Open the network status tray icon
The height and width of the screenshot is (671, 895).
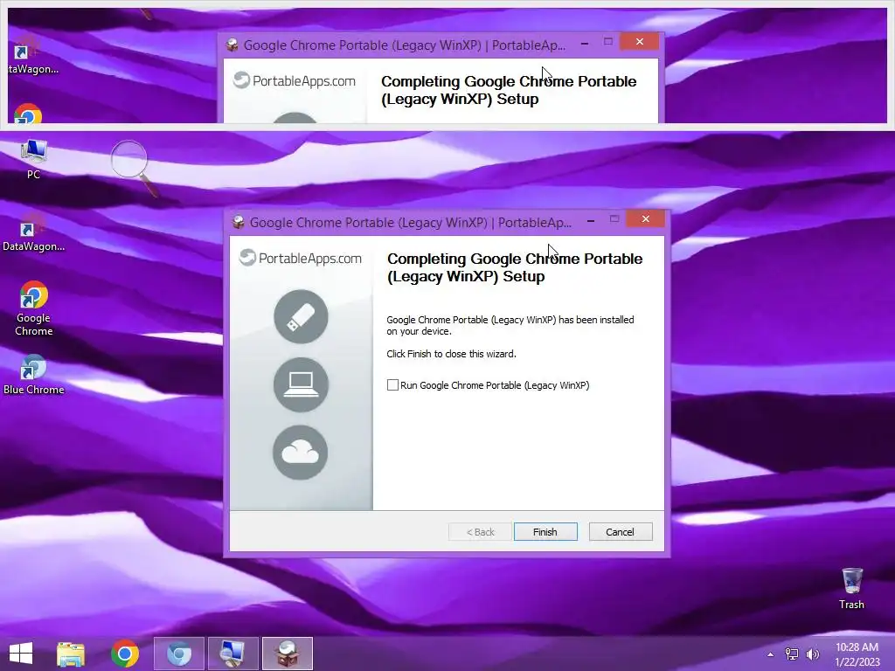(792, 654)
